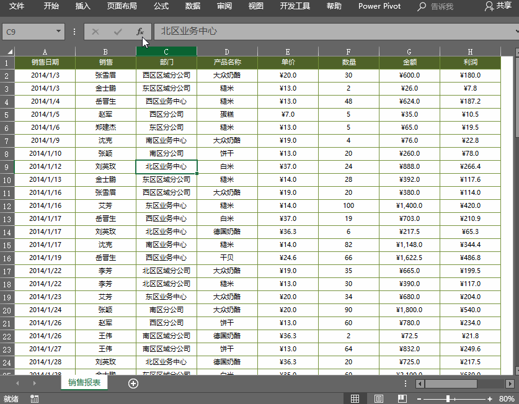Screen dimensions: 519x404
Task: Select column C header
Action: click(166, 52)
